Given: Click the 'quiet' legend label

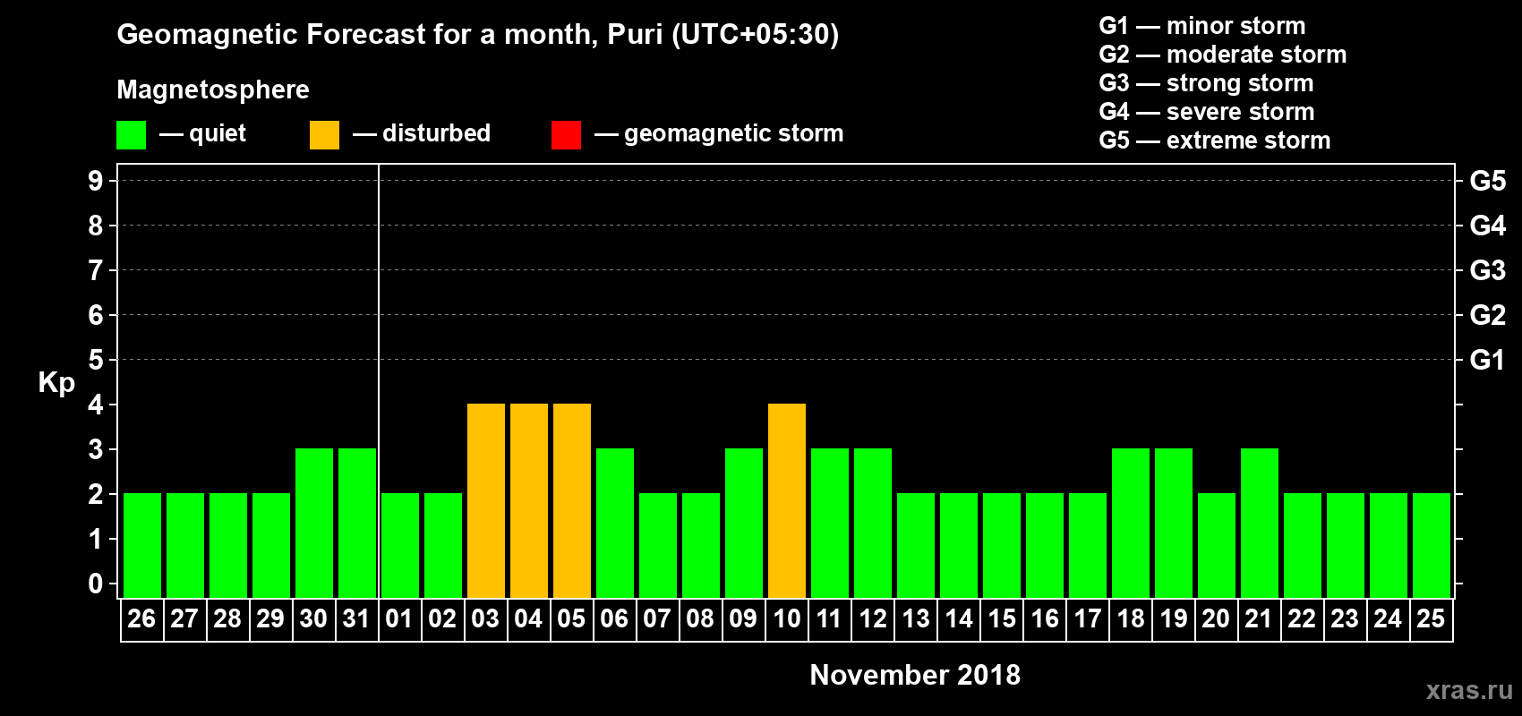Looking at the screenshot, I should [x=218, y=133].
